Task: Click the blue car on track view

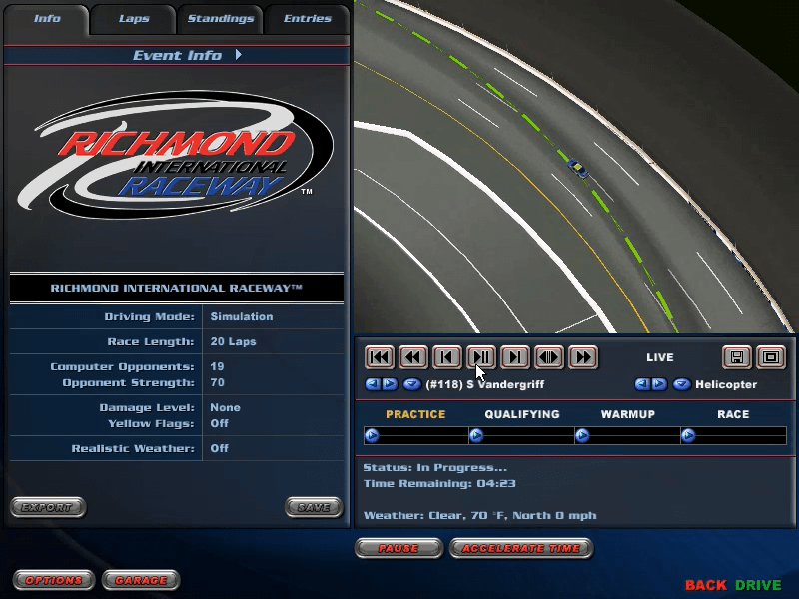Action: pyautogui.click(x=578, y=168)
